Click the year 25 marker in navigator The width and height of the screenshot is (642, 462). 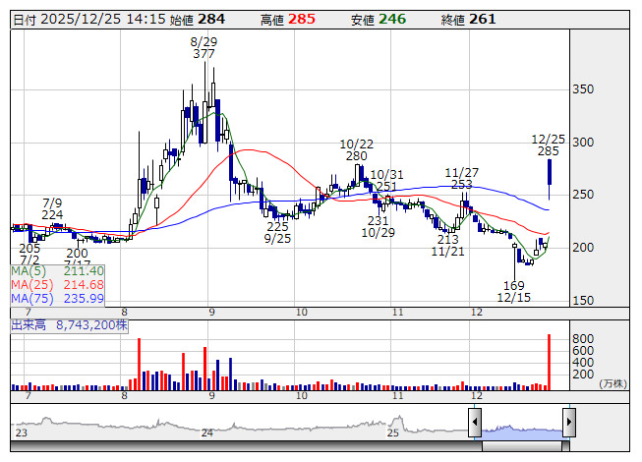392,433
